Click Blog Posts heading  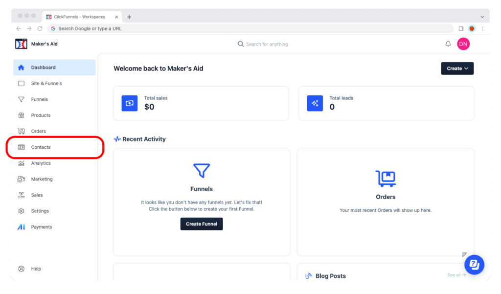click(331, 276)
